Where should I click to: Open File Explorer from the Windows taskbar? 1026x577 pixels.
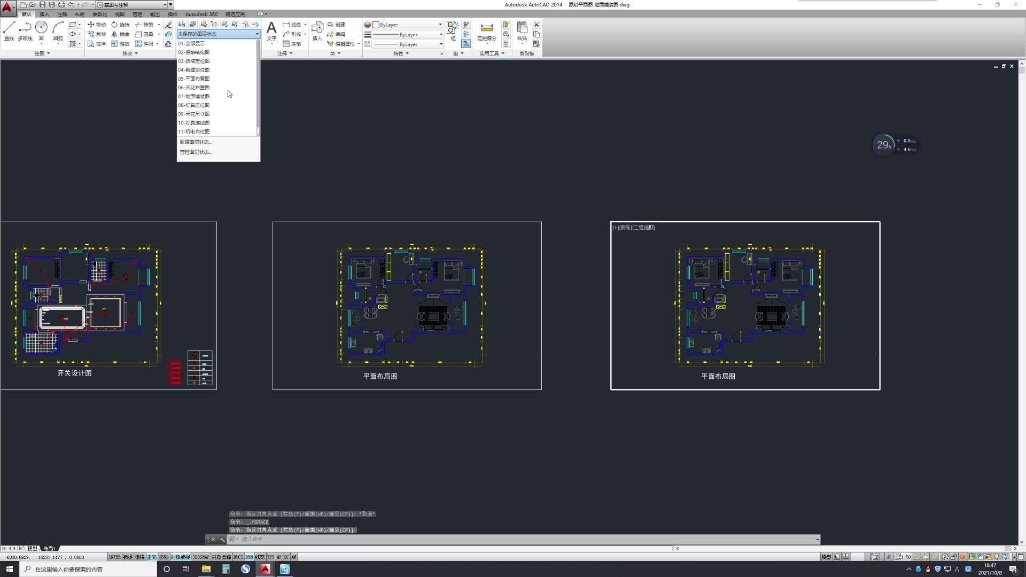[x=206, y=569]
